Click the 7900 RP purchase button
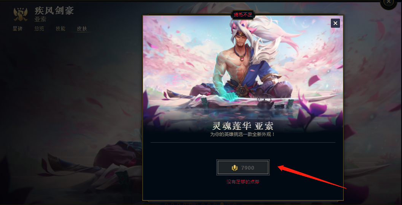The height and width of the screenshot is (205, 402). click(243, 168)
